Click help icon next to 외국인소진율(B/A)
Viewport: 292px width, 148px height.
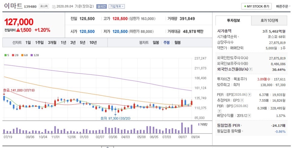[x=251, y=69]
